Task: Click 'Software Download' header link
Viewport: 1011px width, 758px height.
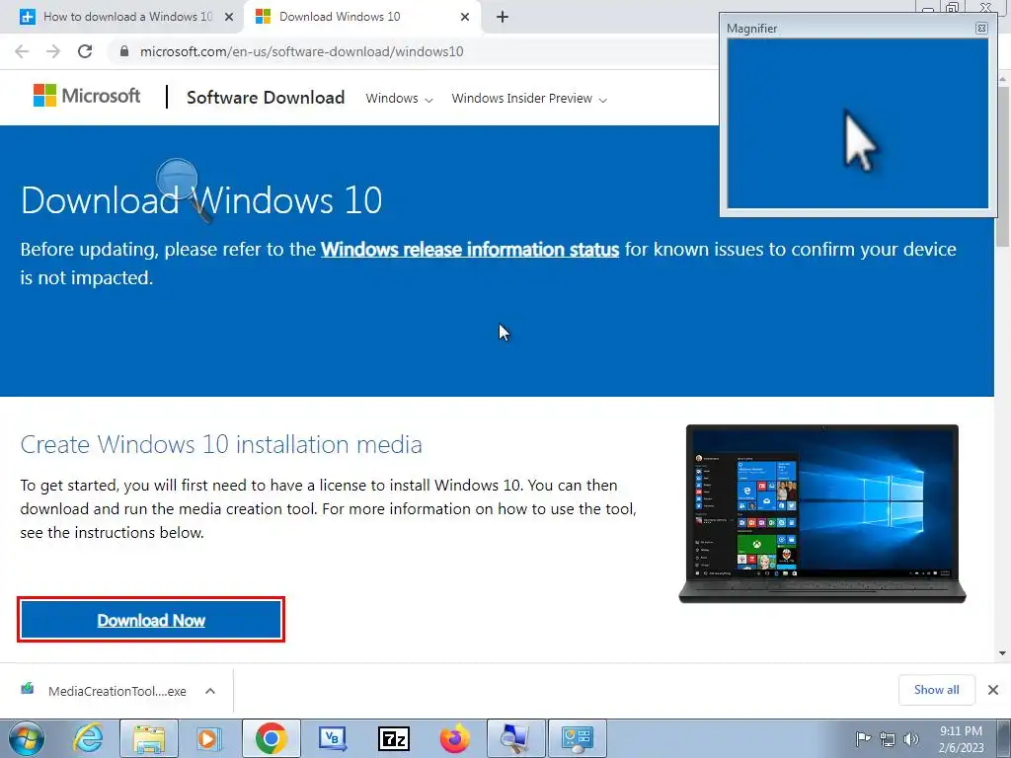Action: click(266, 98)
